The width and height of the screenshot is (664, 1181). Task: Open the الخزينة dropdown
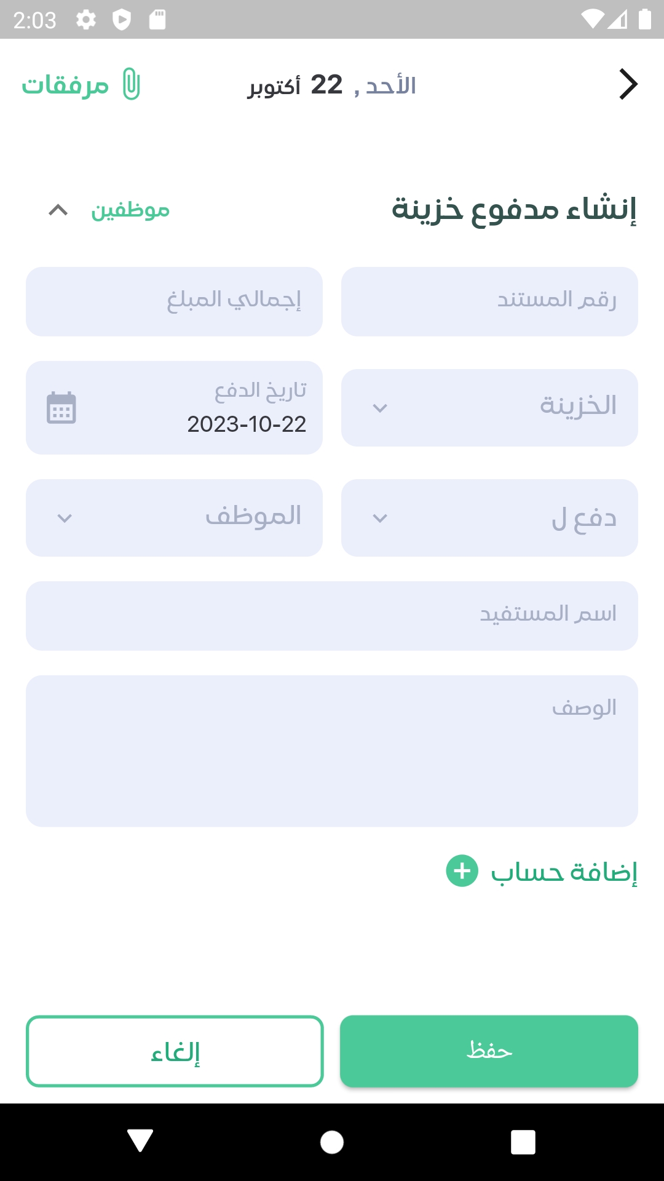[489, 408]
